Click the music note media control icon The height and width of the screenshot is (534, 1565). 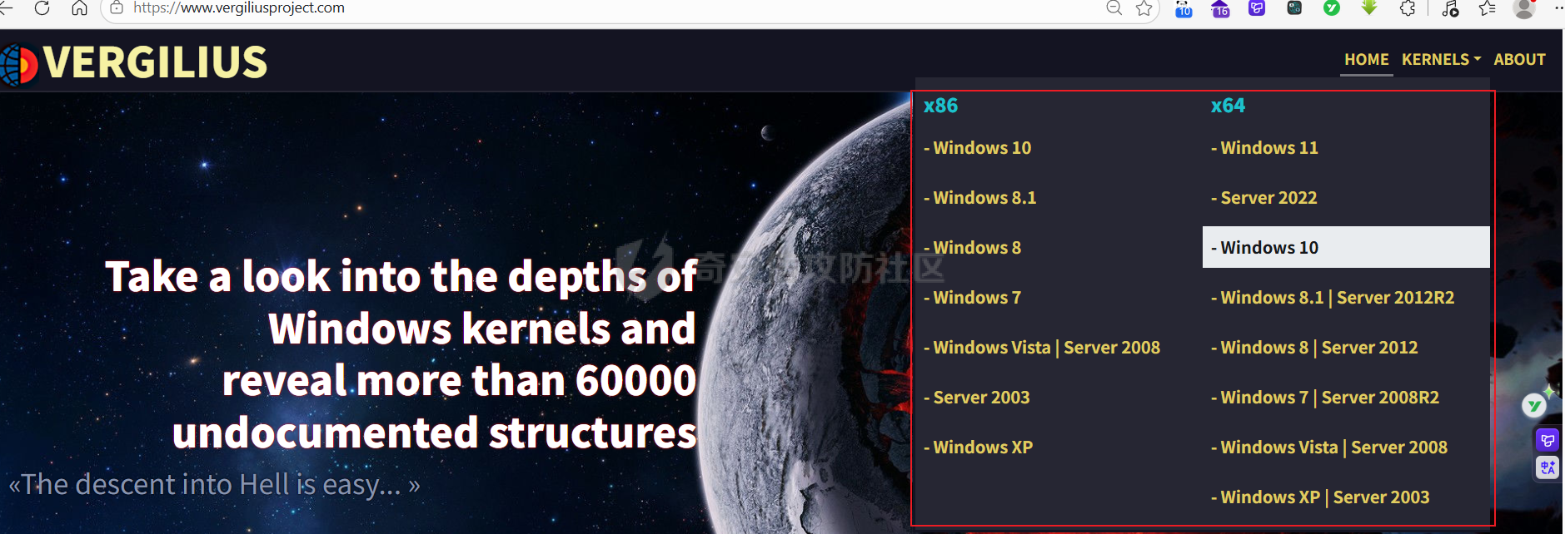pos(1450,8)
